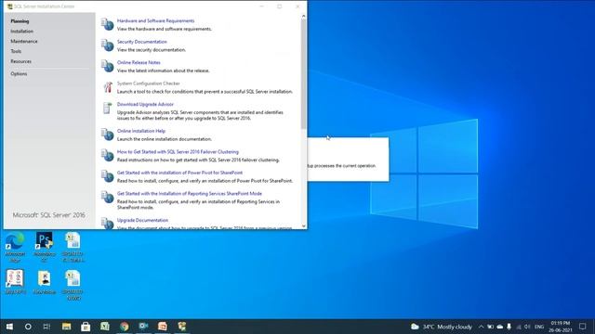Image resolution: width=595 pixels, height=334 pixels.
Task: Open the Resources category
Action: (20, 61)
